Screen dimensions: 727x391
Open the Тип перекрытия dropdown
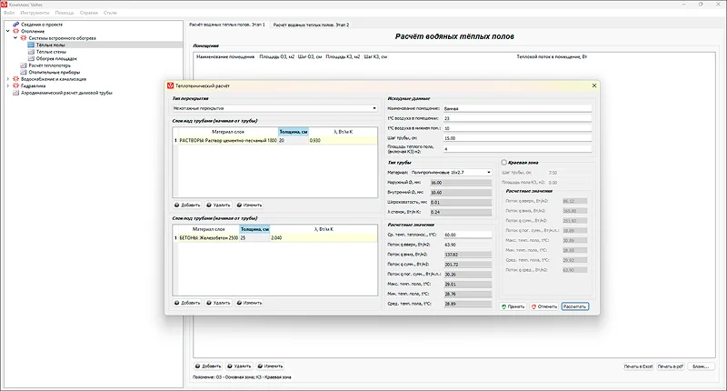click(275, 108)
